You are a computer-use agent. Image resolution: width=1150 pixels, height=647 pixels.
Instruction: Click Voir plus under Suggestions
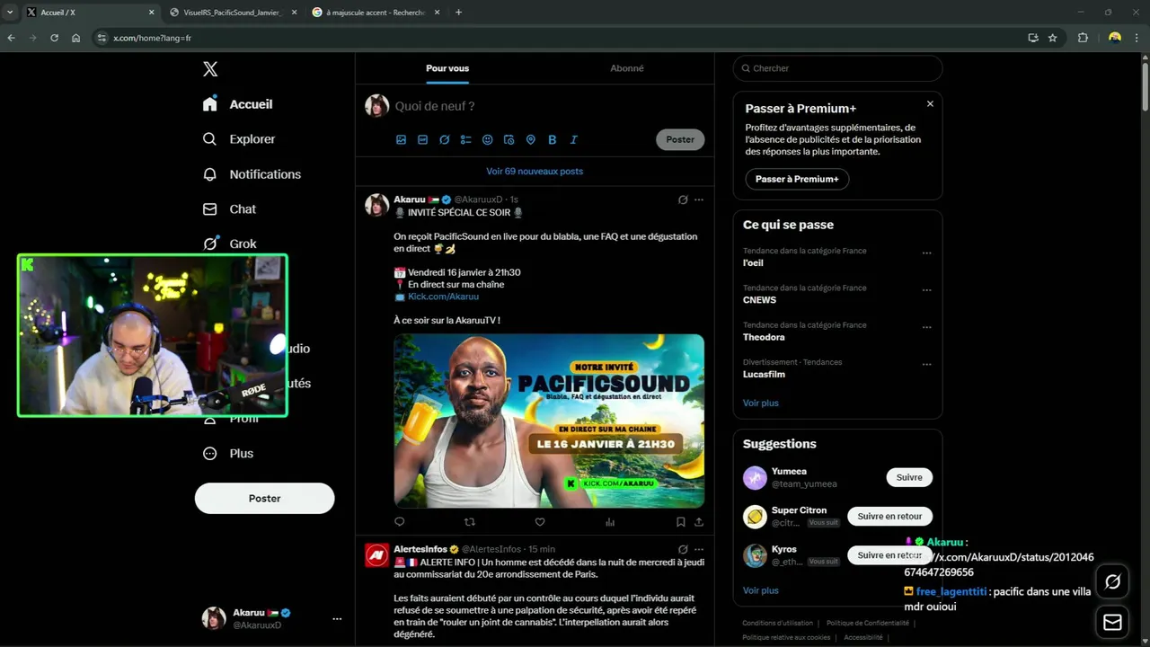(x=761, y=590)
